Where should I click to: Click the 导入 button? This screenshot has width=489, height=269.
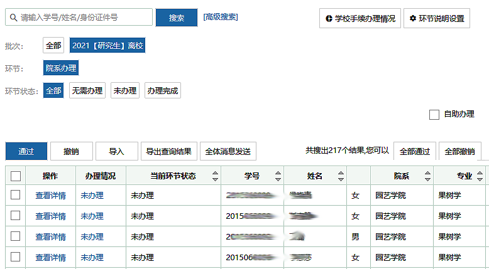(x=117, y=151)
